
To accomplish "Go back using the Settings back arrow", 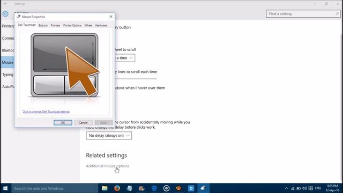I will 5,4.
